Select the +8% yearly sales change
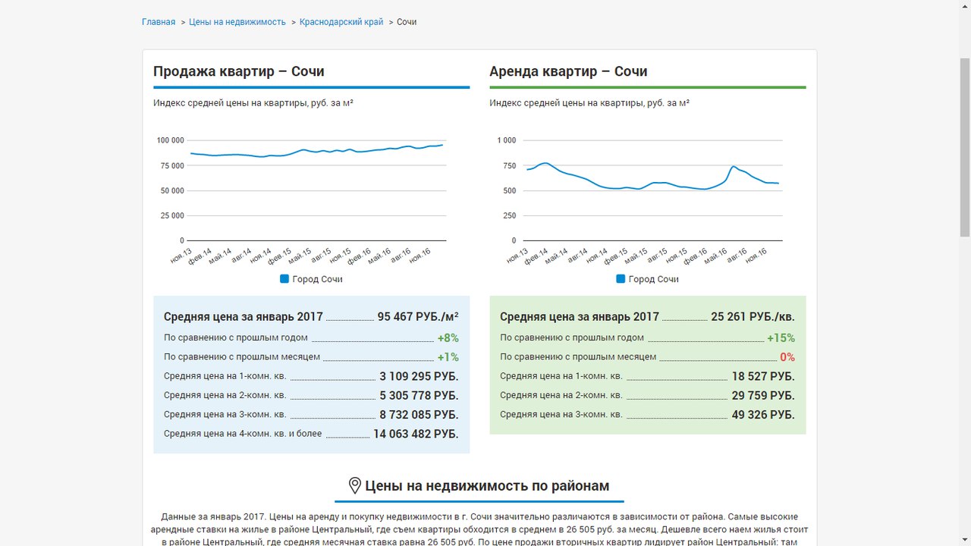The height and width of the screenshot is (546, 971). tap(448, 338)
